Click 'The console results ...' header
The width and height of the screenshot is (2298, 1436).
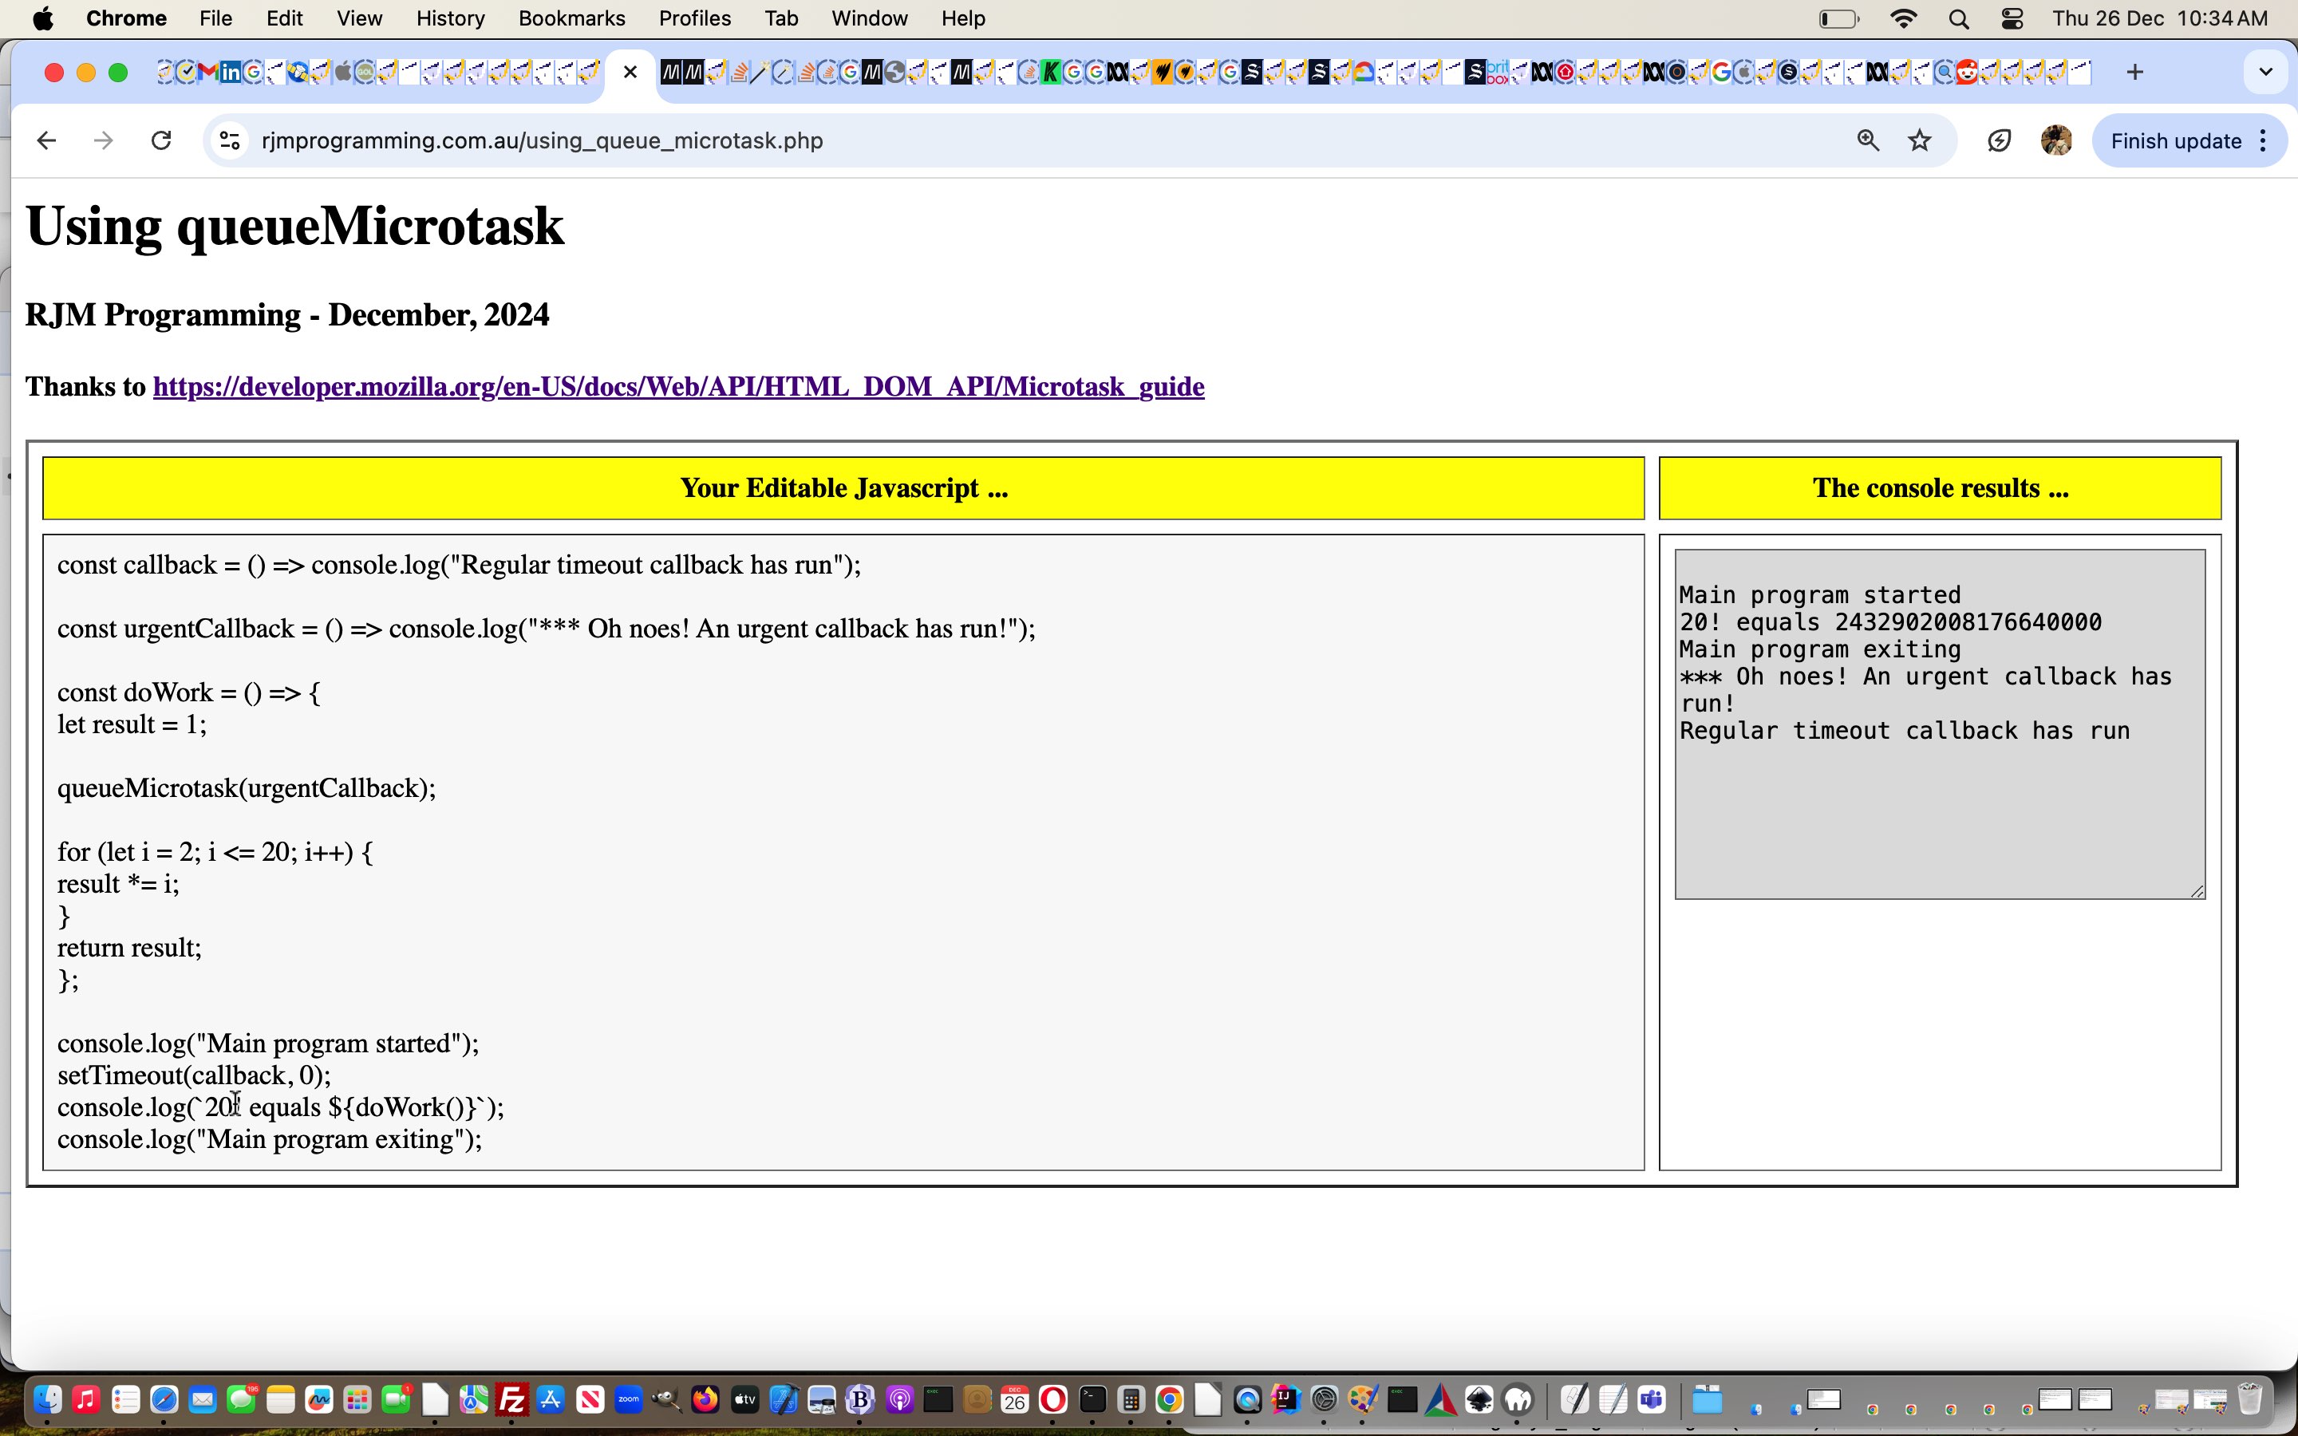tap(1940, 488)
